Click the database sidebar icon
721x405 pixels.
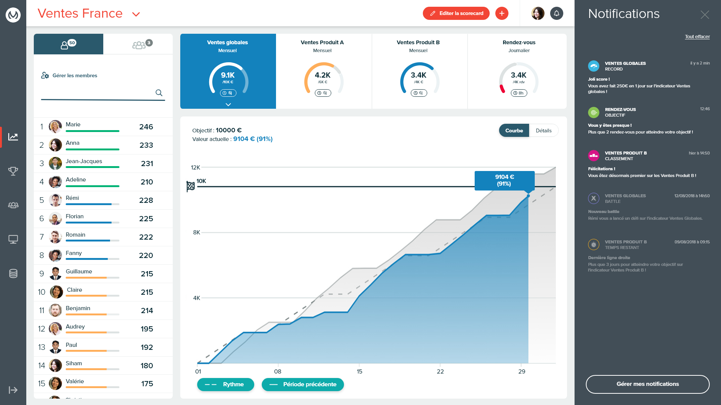coord(13,273)
